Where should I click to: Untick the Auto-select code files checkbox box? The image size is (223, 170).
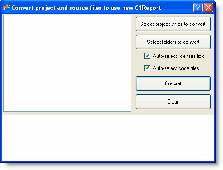click(x=147, y=68)
